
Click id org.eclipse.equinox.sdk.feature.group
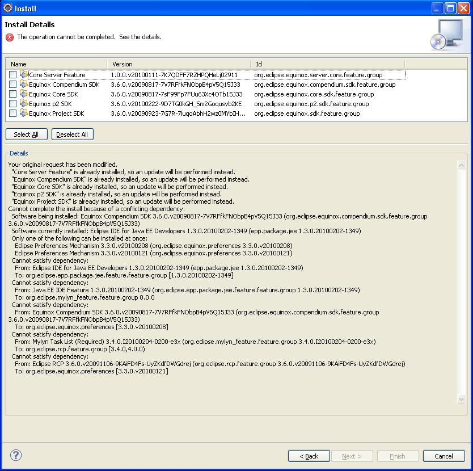307,113
